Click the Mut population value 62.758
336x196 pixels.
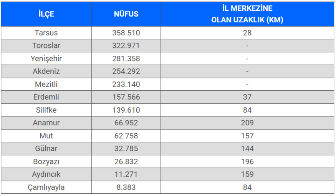click(126, 136)
